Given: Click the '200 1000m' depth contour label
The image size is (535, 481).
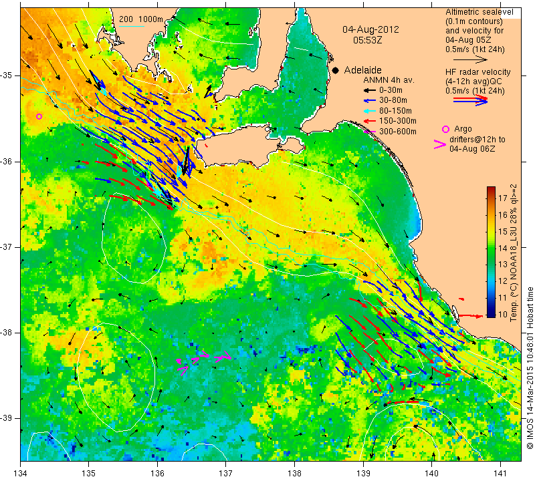Looking at the screenshot, I should [141, 19].
